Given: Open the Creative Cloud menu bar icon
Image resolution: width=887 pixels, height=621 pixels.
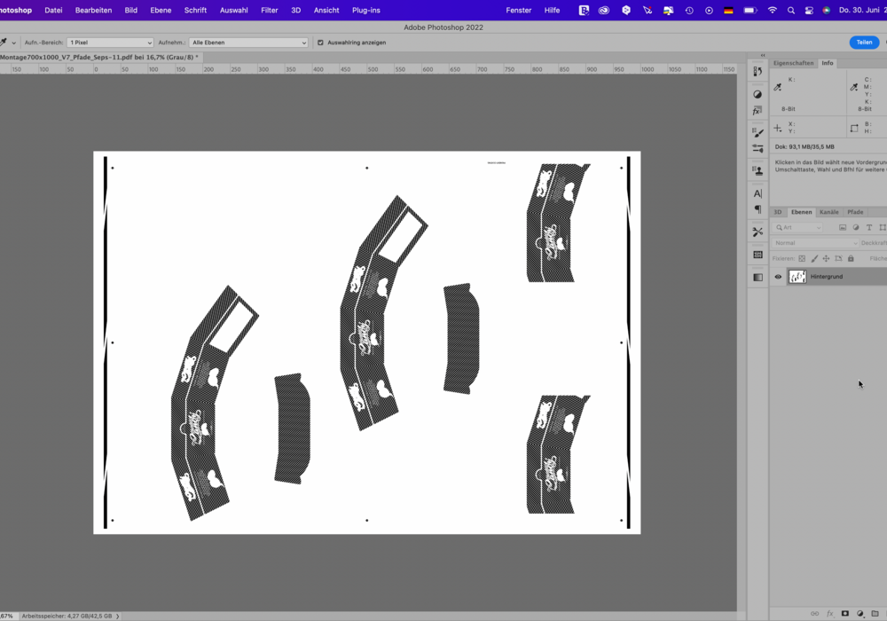Looking at the screenshot, I should point(604,10).
